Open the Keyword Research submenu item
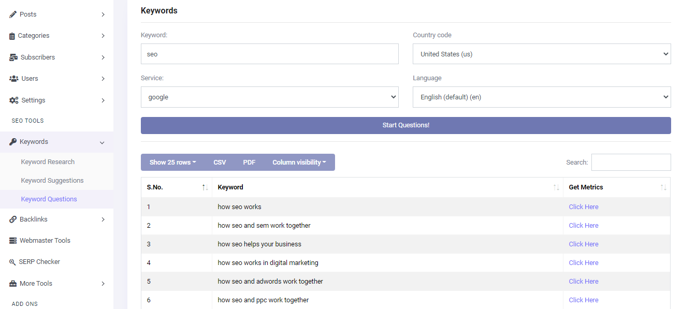682x309 pixels. click(x=48, y=162)
